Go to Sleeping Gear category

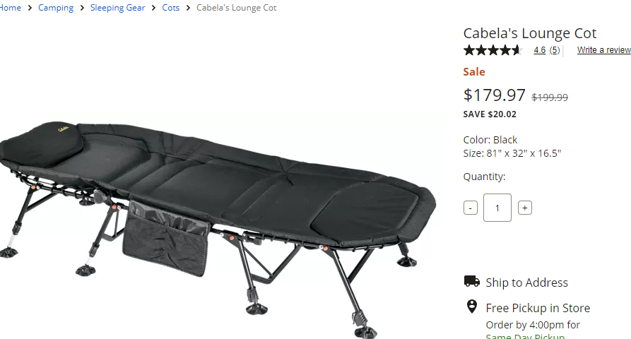[x=117, y=8]
